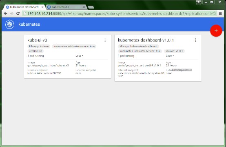The width and height of the screenshot is (226, 147).
Task: Maximize the Chrome window
Action: (x=212, y=2)
